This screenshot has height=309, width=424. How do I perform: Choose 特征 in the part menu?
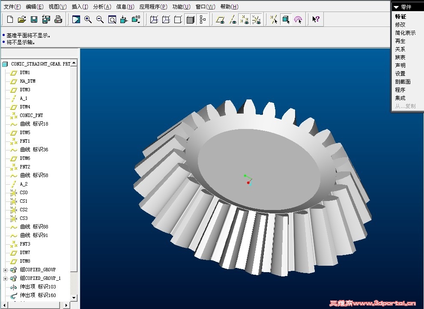400,17
